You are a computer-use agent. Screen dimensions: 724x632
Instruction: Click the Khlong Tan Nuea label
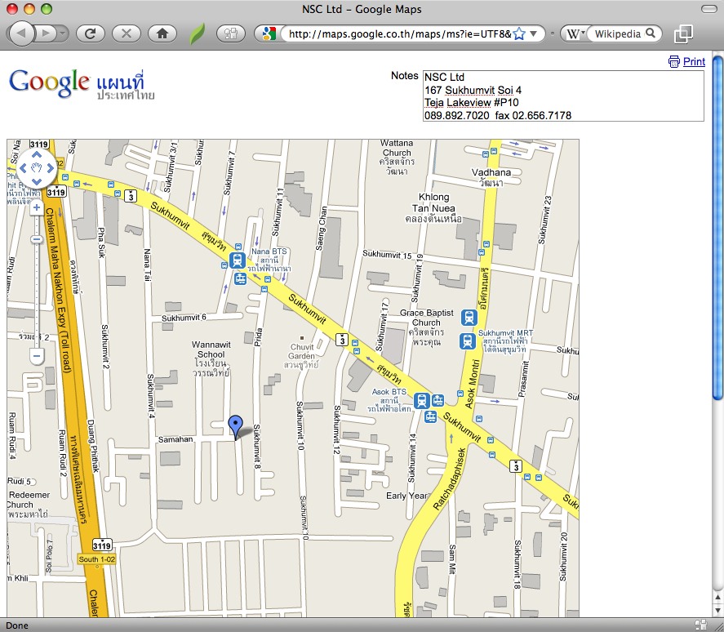click(433, 208)
